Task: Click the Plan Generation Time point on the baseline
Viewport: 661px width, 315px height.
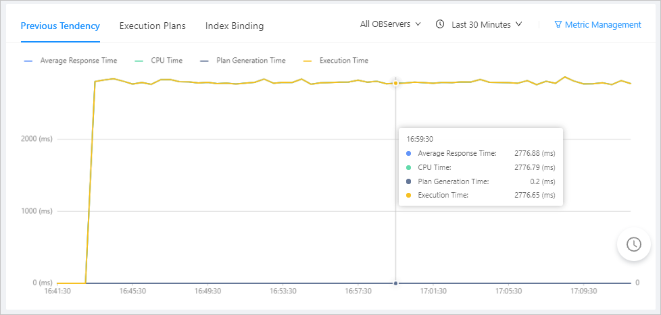Action: [395, 283]
